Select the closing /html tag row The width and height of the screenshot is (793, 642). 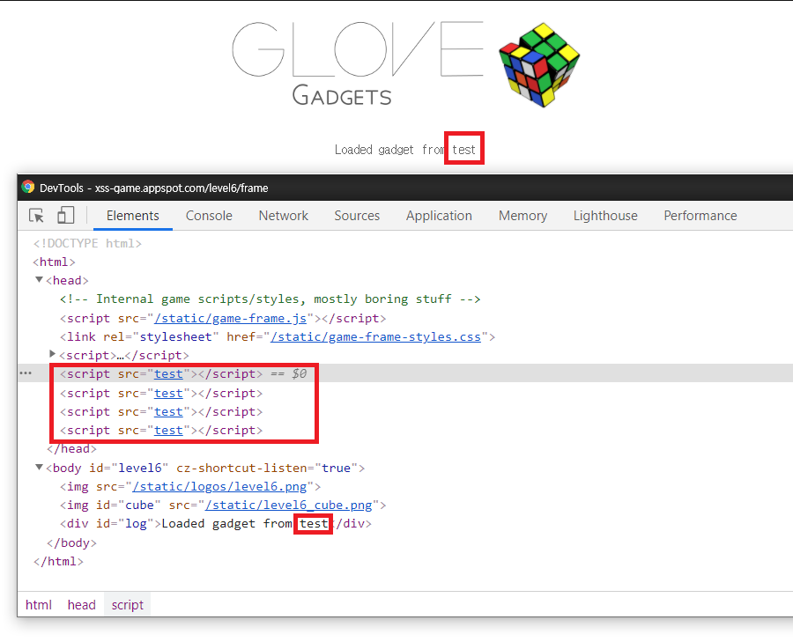(58, 562)
